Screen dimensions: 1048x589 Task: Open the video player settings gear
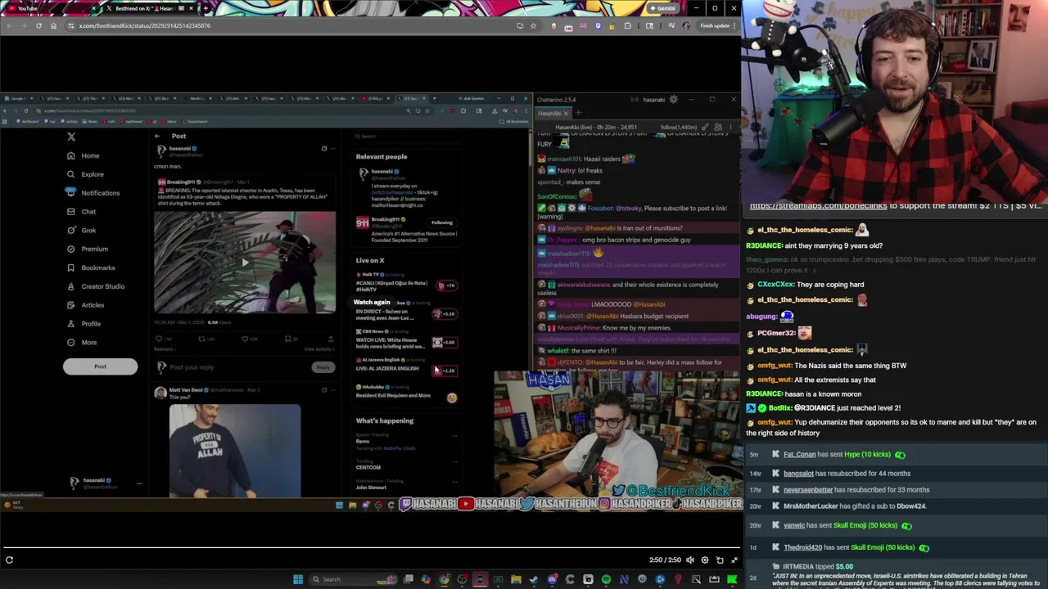tap(705, 560)
